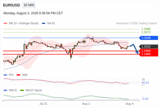The width and height of the screenshot is (159, 108).
Task: Toggle the MACD legend label
Action: click(x=13, y=90)
